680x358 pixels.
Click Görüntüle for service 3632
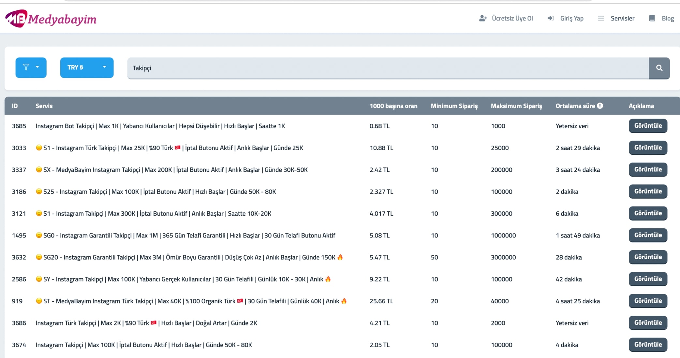click(648, 257)
